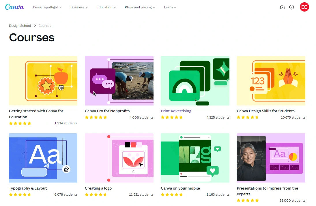
Task: Open the Print Advertising course thumbnail
Action: coord(195,81)
